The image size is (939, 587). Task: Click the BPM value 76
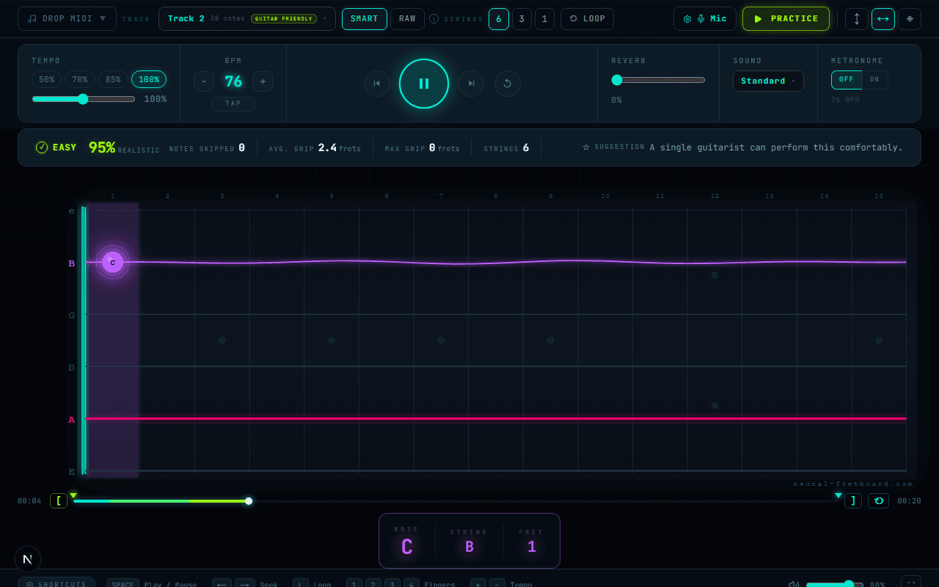pyautogui.click(x=233, y=81)
